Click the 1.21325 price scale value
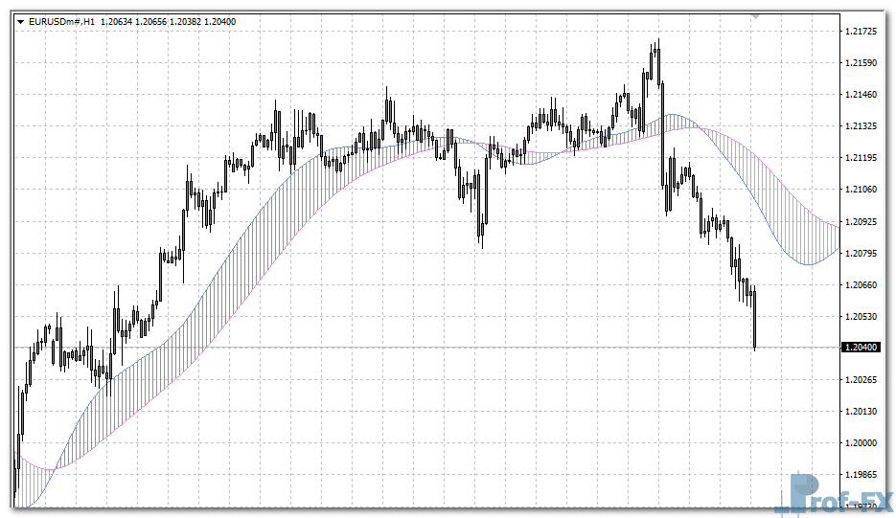The height and width of the screenshot is (518, 896). [x=864, y=126]
